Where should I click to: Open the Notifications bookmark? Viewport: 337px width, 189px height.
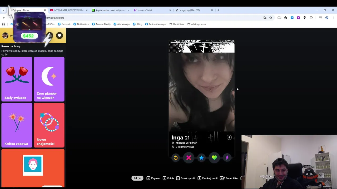pyautogui.click(x=81, y=24)
